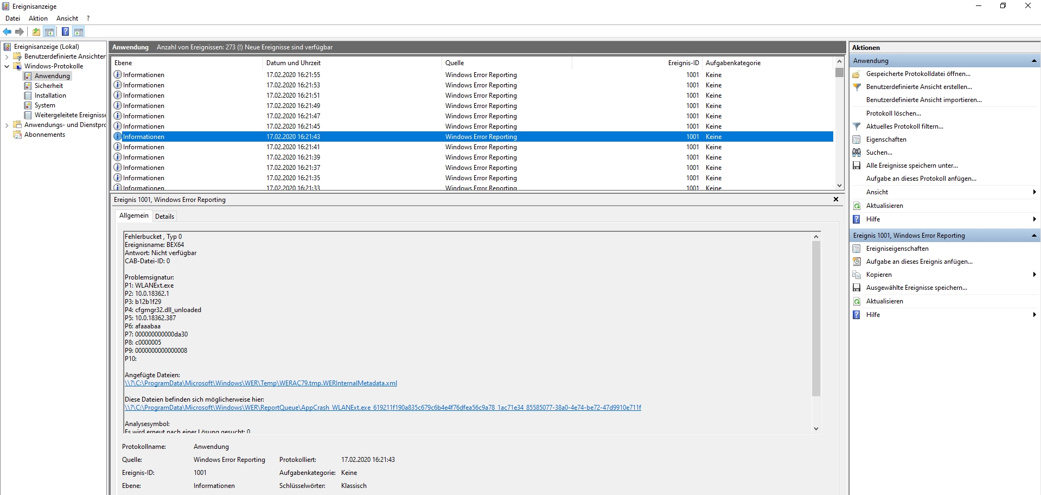Screen dimensions: 1041x495
Task: Click Aktualisieren icon under Anwendung section
Action: 857,206
